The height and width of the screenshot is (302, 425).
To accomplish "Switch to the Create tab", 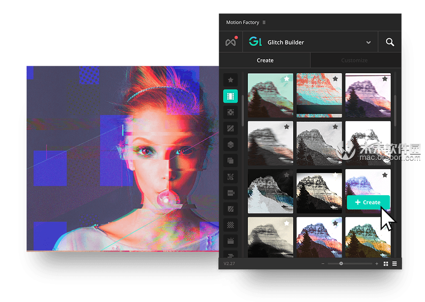I will tap(265, 61).
